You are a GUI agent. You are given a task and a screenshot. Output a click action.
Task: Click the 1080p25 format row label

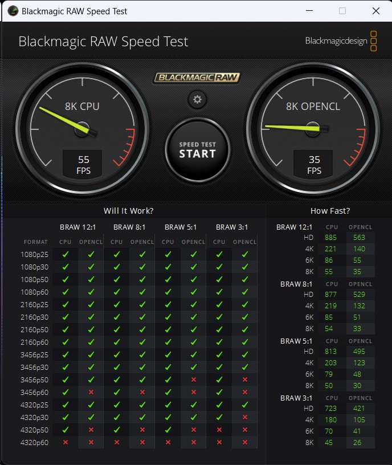(x=34, y=255)
